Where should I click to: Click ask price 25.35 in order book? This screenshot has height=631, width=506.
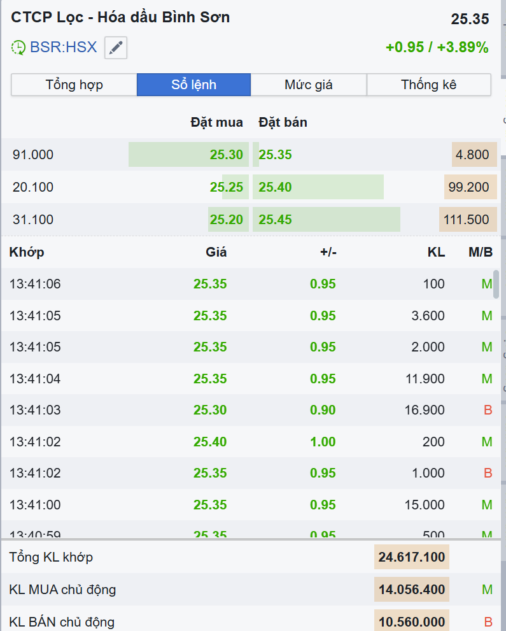point(275,155)
